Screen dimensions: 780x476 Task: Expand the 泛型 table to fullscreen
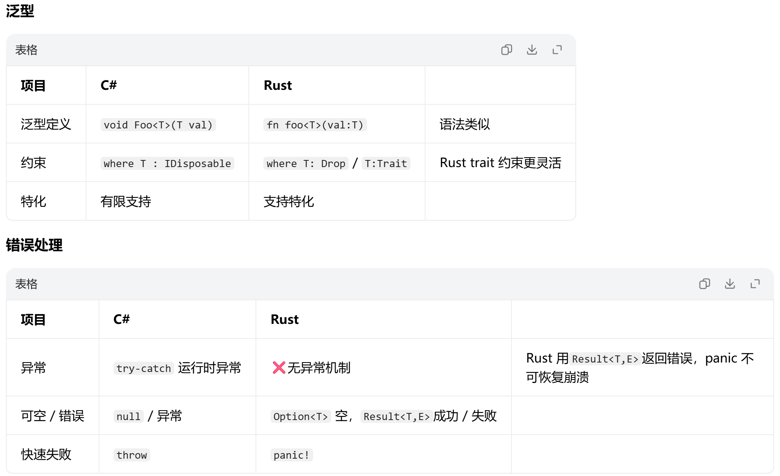tap(557, 50)
